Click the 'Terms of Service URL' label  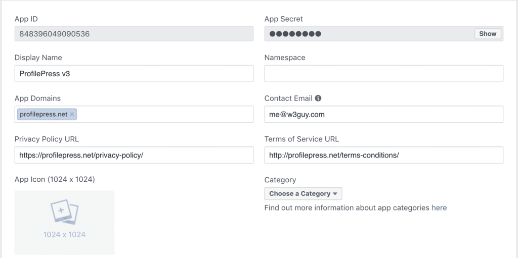point(301,139)
